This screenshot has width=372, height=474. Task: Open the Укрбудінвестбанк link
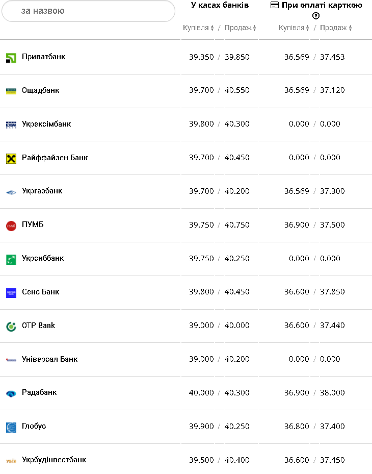[54, 460]
